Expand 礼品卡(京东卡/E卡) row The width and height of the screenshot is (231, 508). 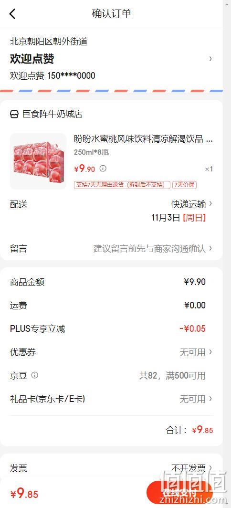point(112,399)
